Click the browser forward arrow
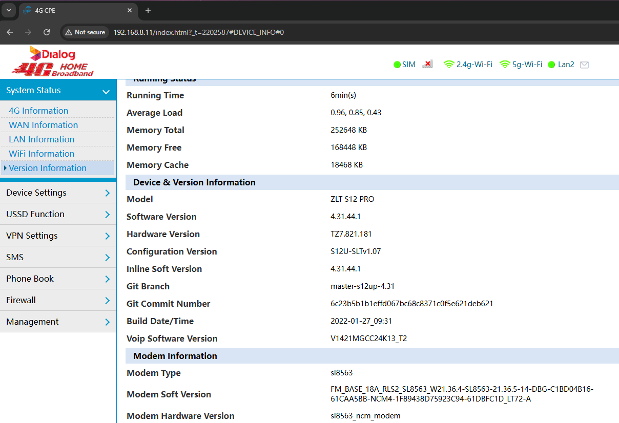Image resolution: width=619 pixels, height=423 pixels. point(28,32)
